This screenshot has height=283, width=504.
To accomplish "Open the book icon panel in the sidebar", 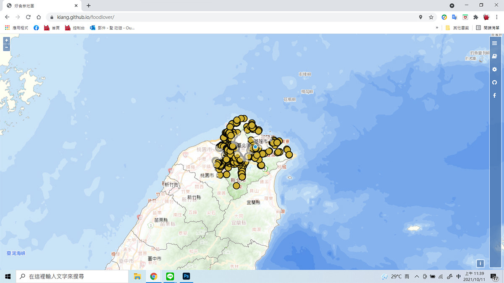I will (494, 56).
